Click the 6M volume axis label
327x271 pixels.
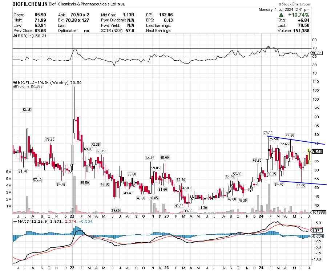click(x=9, y=172)
